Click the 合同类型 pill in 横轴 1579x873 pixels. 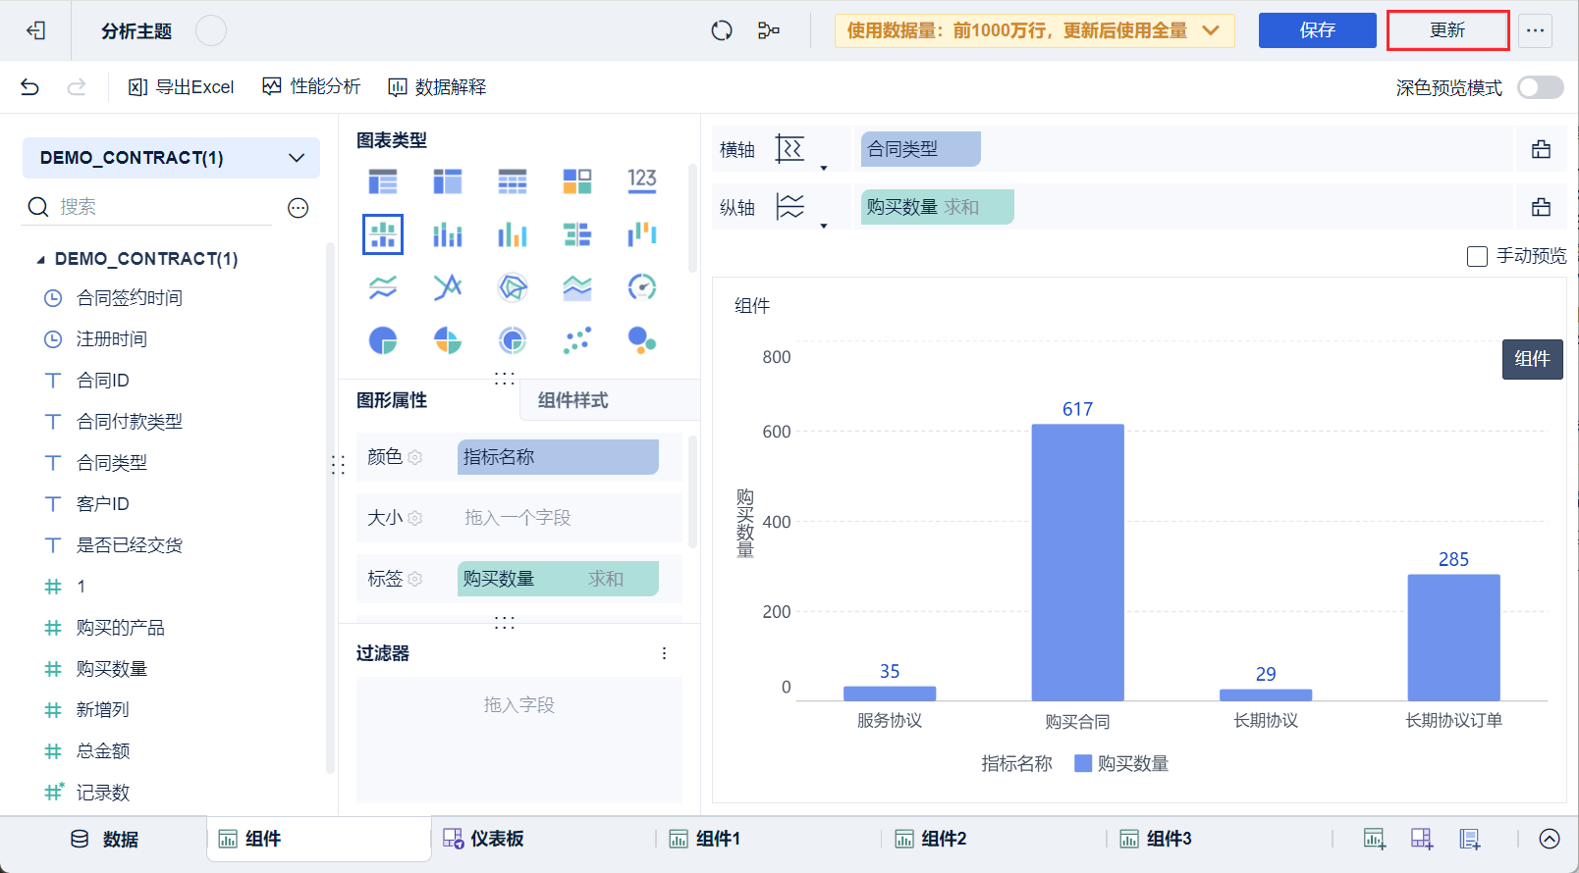pos(921,149)
